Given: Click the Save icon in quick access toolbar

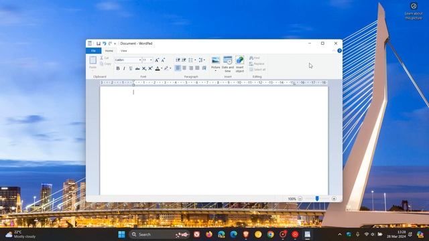Looking at the screenshot, I should [99, 44].
